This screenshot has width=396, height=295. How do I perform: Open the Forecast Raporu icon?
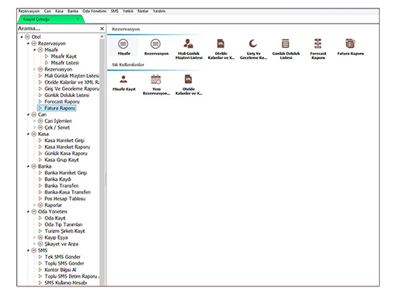point(318,43)
